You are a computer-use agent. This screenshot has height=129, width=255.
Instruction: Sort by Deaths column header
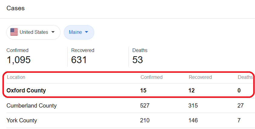pos(245,77)
